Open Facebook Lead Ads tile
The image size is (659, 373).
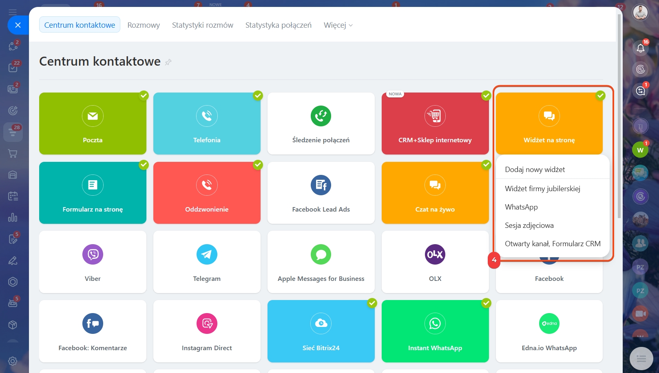pos(321,193)
